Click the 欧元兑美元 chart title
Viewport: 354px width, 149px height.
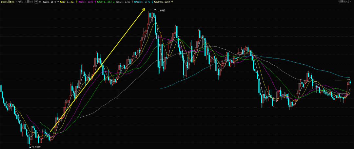click(8, 2)
